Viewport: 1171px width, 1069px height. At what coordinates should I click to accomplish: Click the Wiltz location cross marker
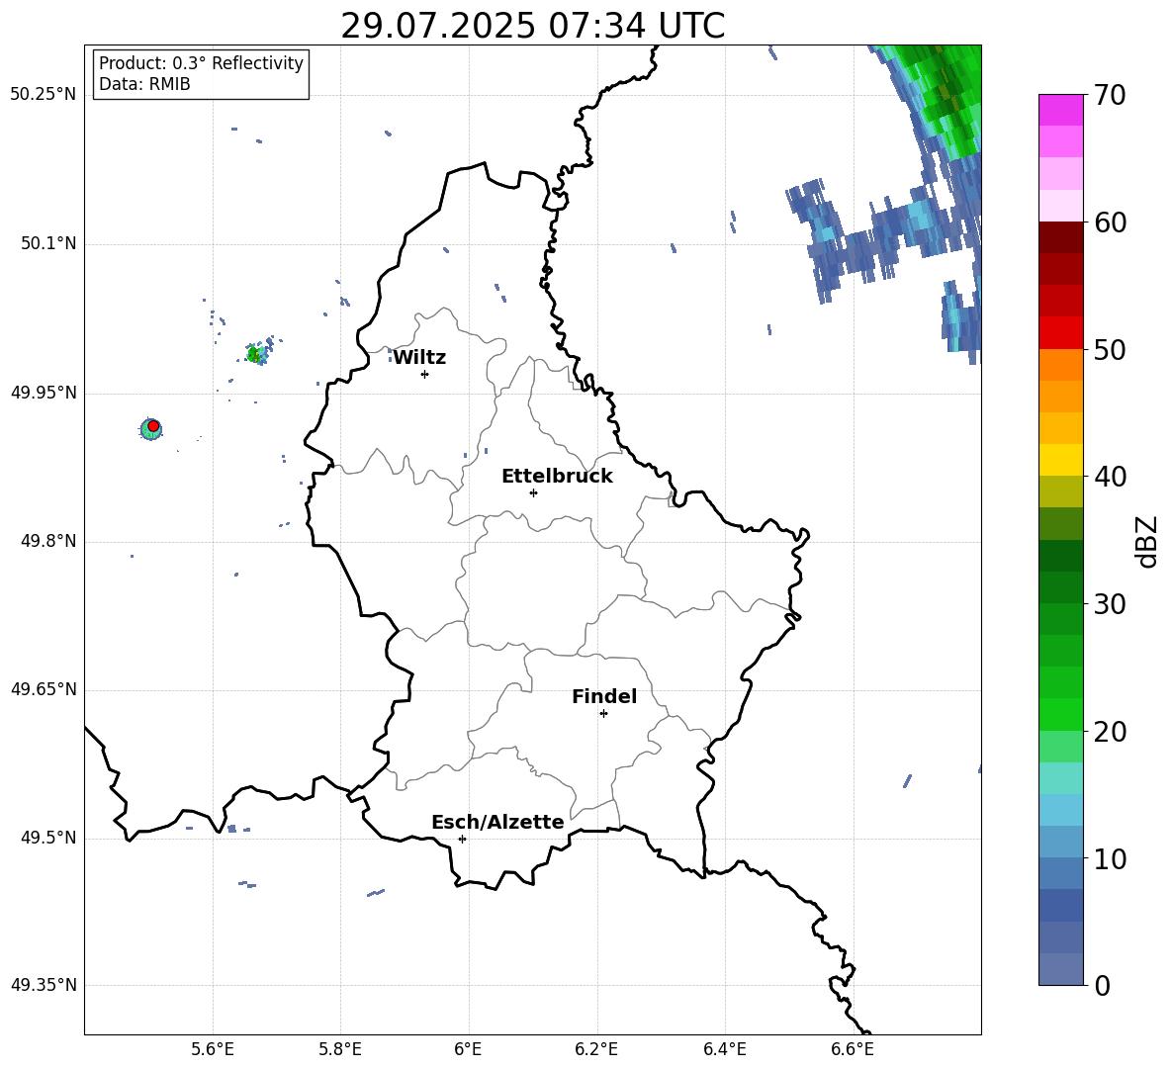pos(425,374)
